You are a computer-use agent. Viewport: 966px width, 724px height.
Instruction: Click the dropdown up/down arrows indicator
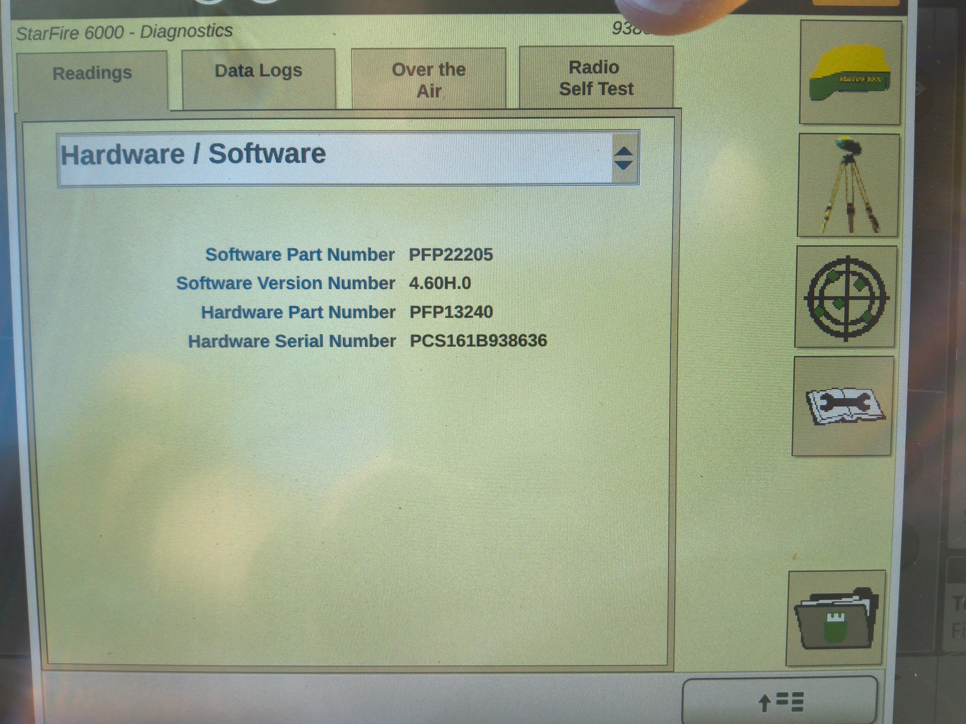pos(624,159)
